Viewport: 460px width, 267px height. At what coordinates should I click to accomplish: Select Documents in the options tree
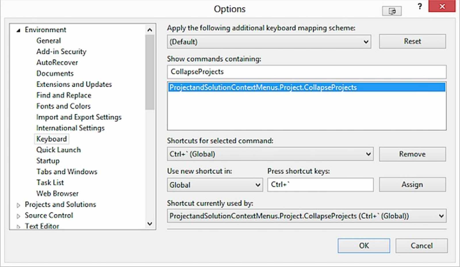[55, 73]
